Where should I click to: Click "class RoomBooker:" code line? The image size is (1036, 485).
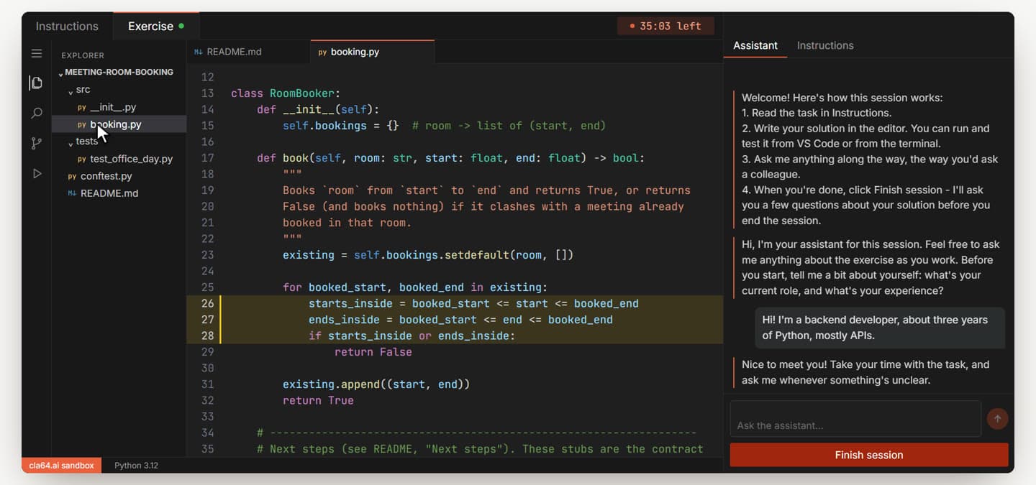pos(286,93)
